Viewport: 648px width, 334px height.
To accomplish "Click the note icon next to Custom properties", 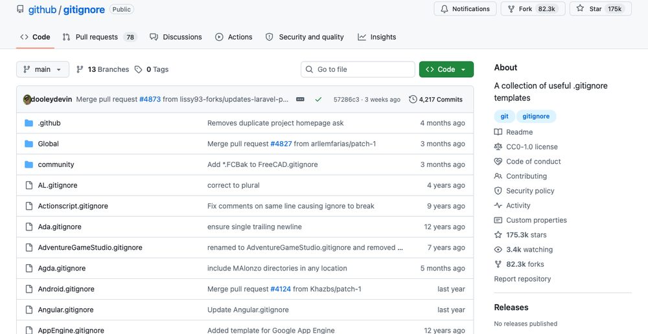I will coord(498,220).
